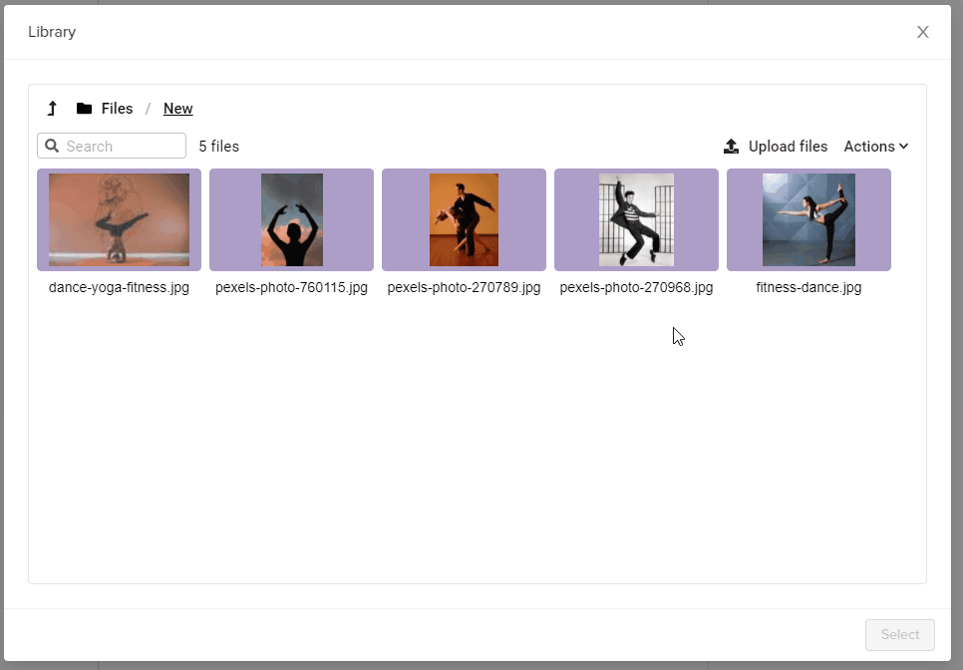
Task: Select the black-and-white dancer thumbnail
Action: coord(636,219)
